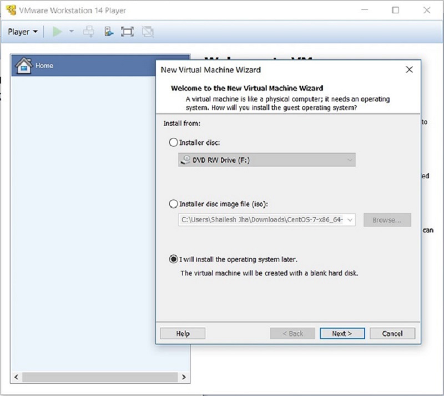Choose Installer disc image file (iso) option

coord(173,204)
